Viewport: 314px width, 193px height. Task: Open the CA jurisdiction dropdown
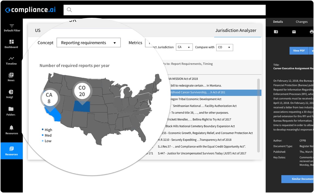(184, 47)
